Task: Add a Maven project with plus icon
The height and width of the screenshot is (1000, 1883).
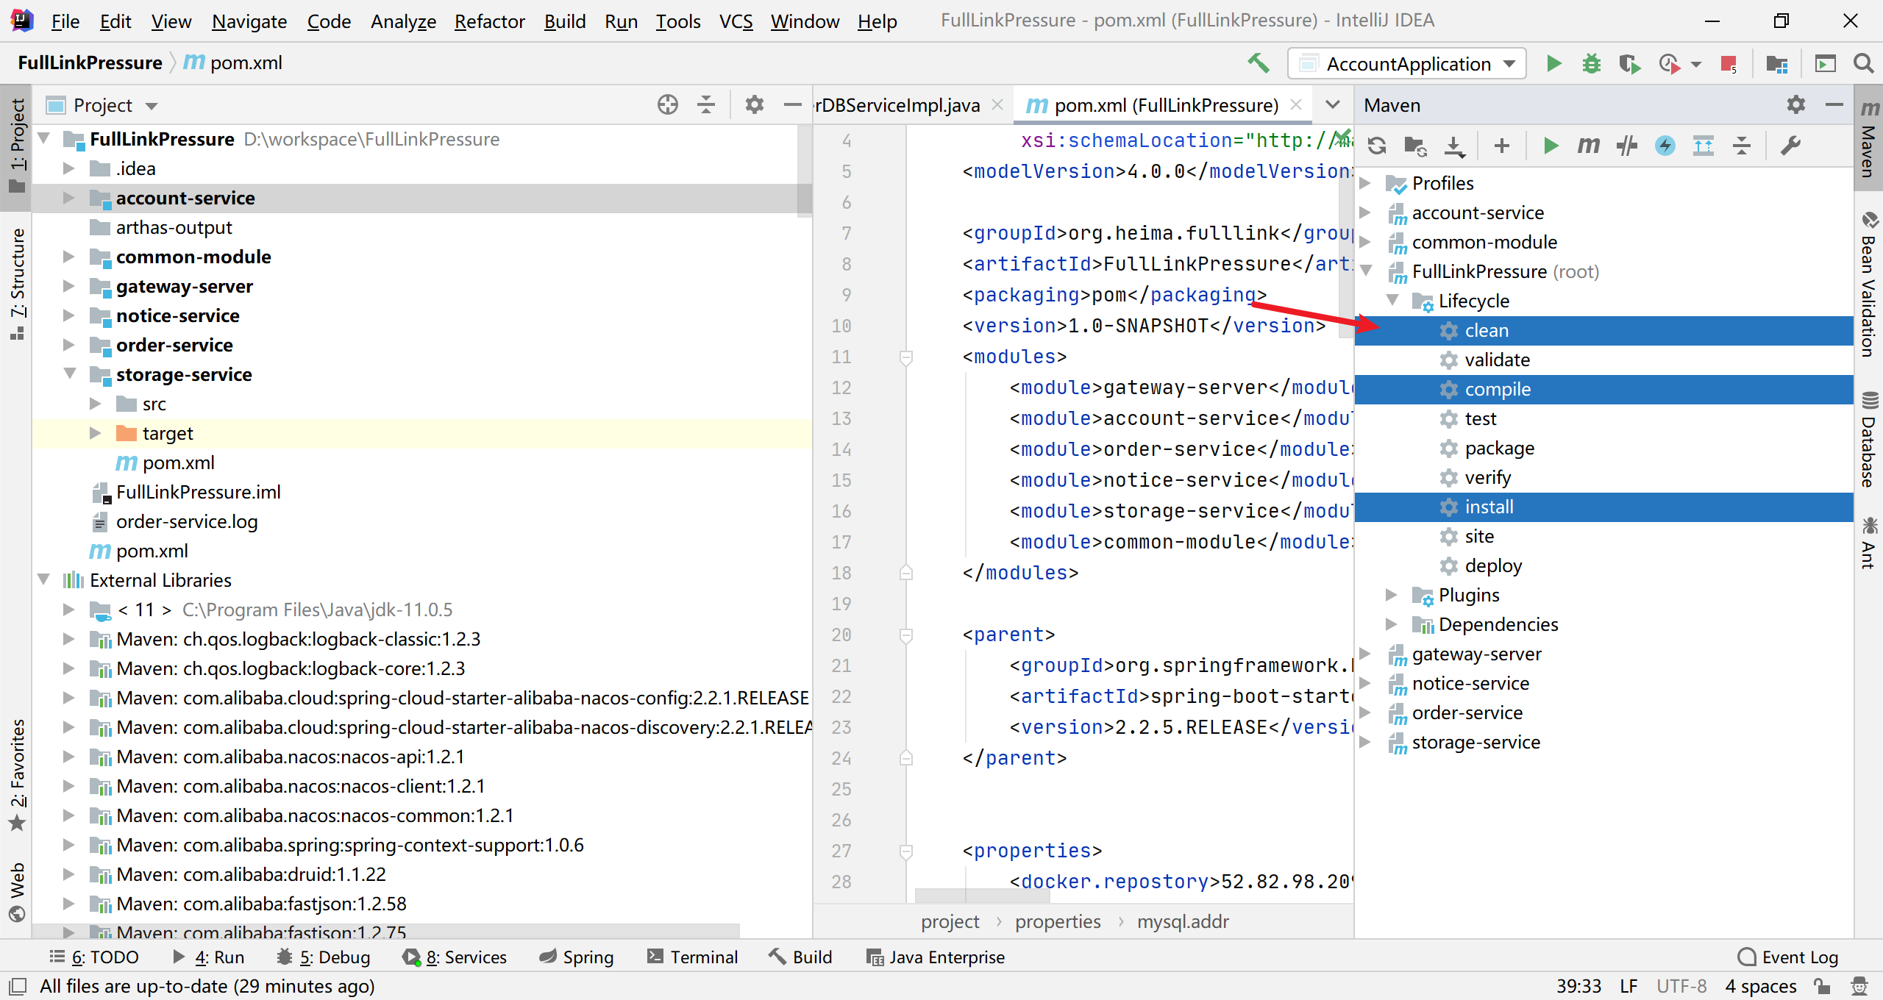Action: (x=1502, y=146)
